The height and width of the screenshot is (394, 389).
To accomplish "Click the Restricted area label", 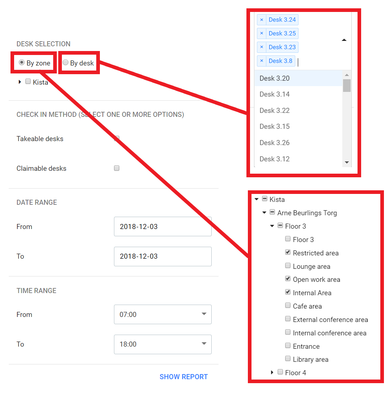I will [316, 253].
